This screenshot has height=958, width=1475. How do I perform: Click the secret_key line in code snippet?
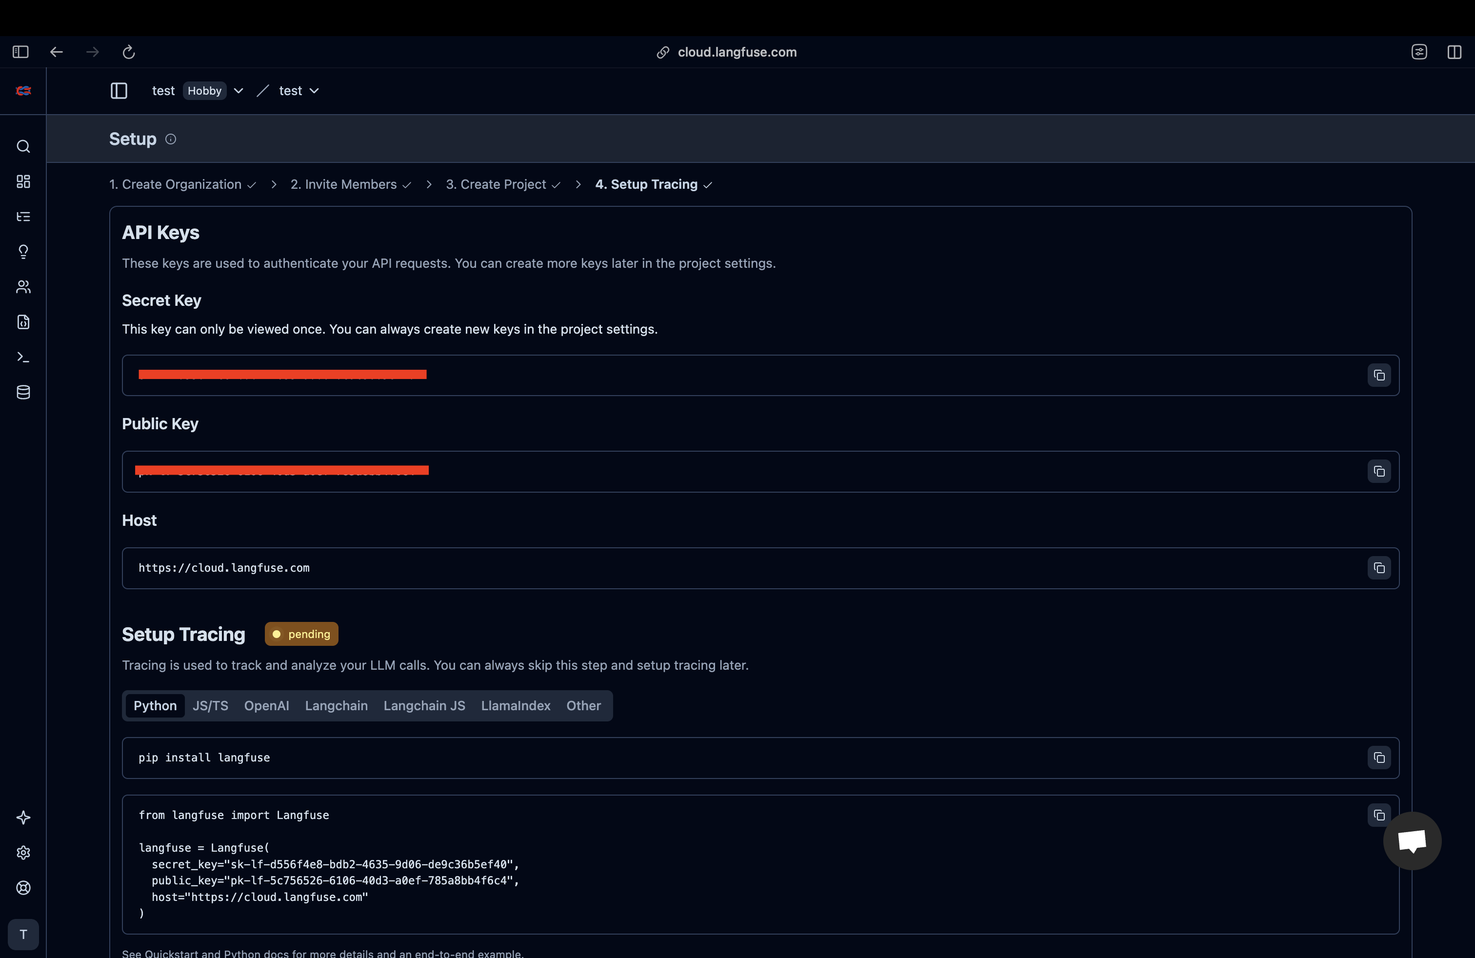[x=335, y=864]
